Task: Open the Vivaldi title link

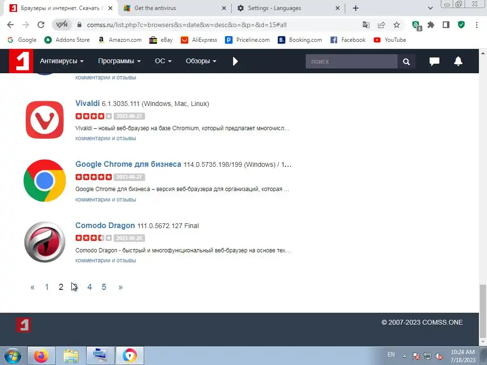Action: (x=88, y=103)
